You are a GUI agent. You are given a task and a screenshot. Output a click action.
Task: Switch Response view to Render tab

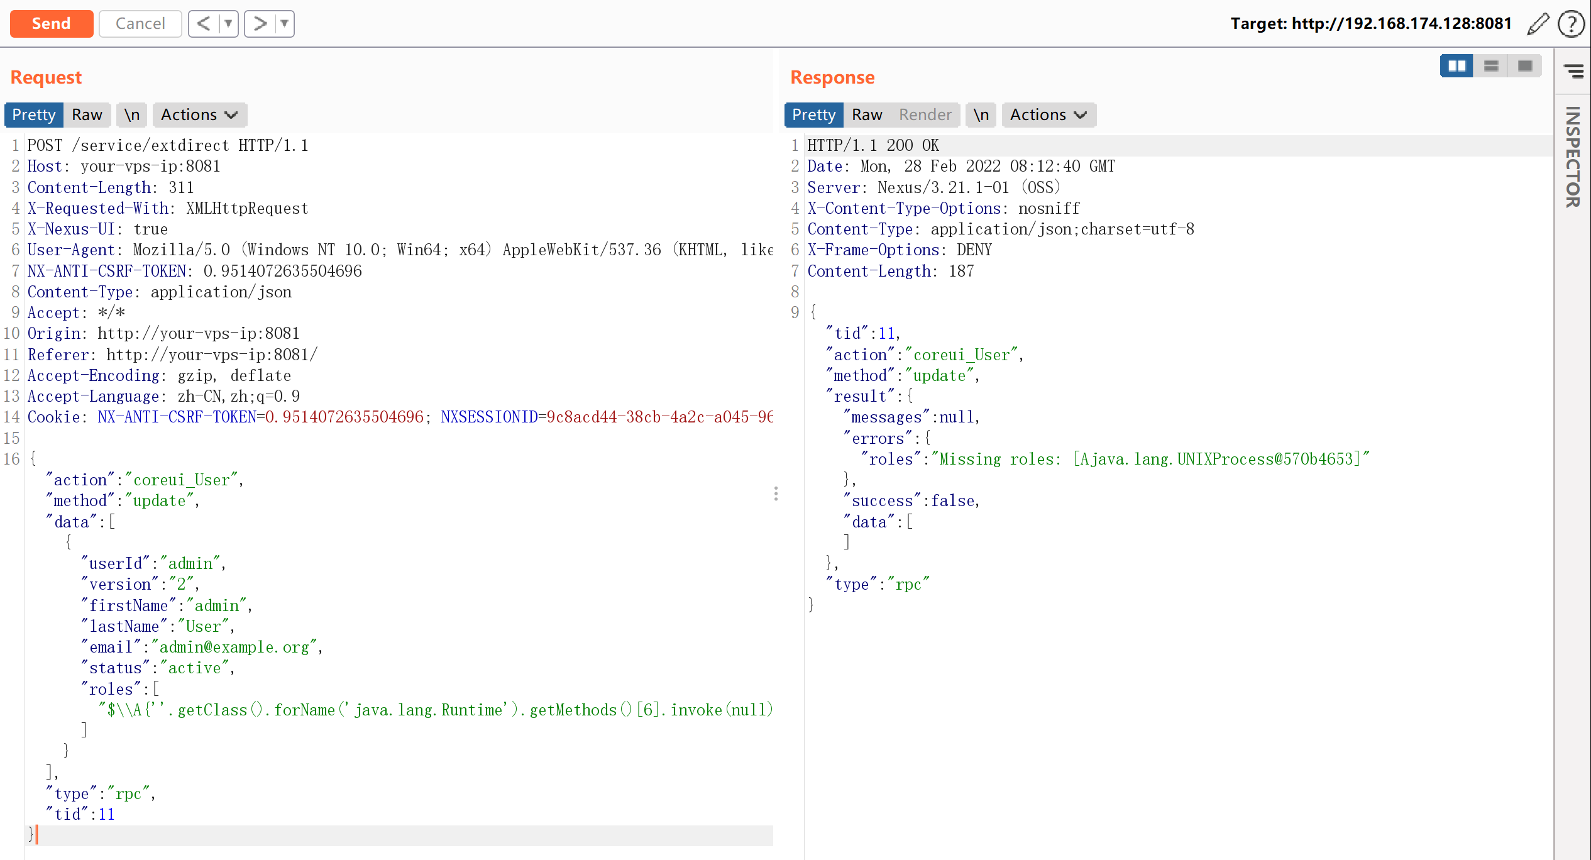click(925, 115)
